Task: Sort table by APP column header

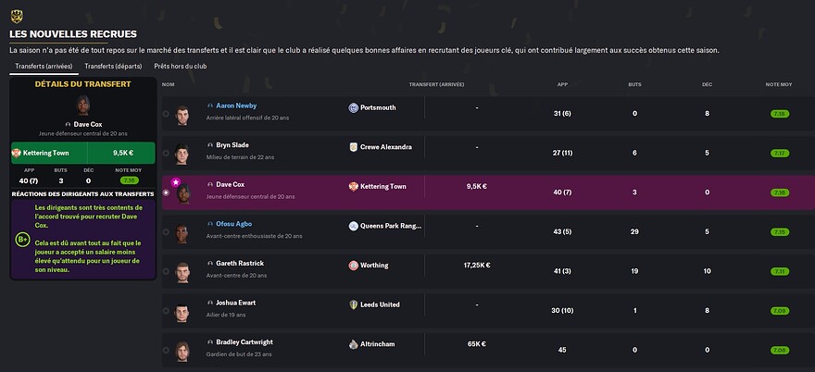Action: (x=562, y=84)
